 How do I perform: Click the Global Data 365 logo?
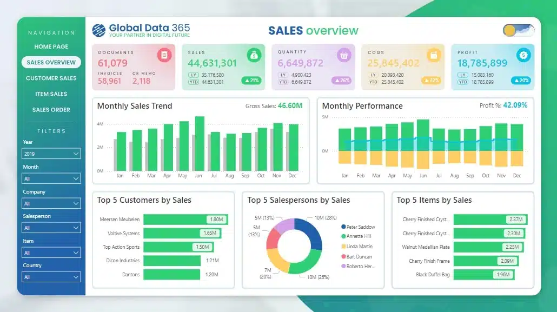pyautogui.click(x=98, y=30)
